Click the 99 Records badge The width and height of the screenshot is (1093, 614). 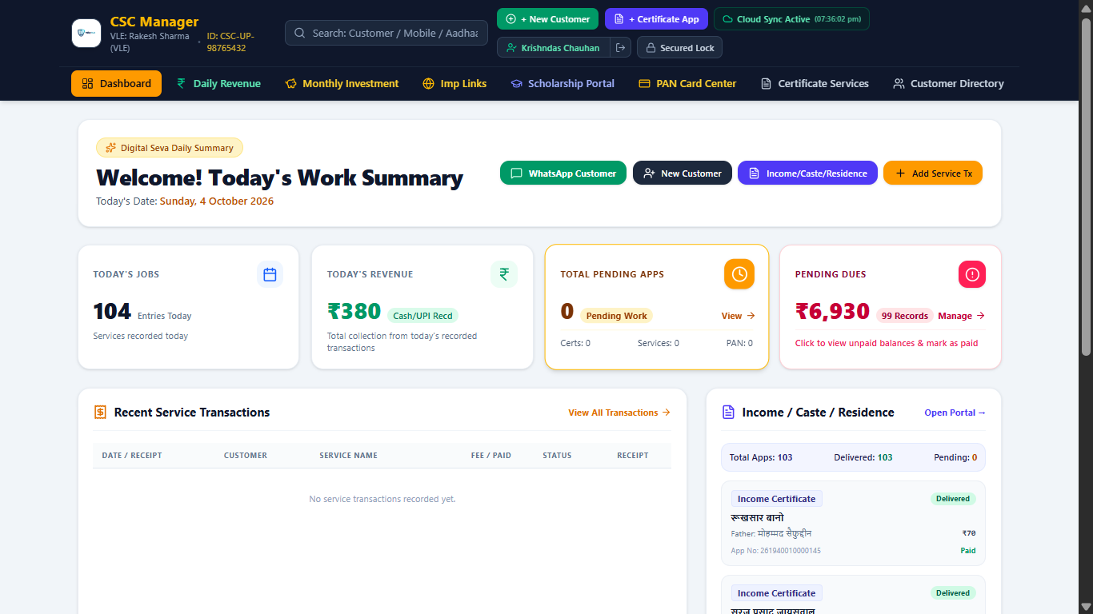pos(904,316)
